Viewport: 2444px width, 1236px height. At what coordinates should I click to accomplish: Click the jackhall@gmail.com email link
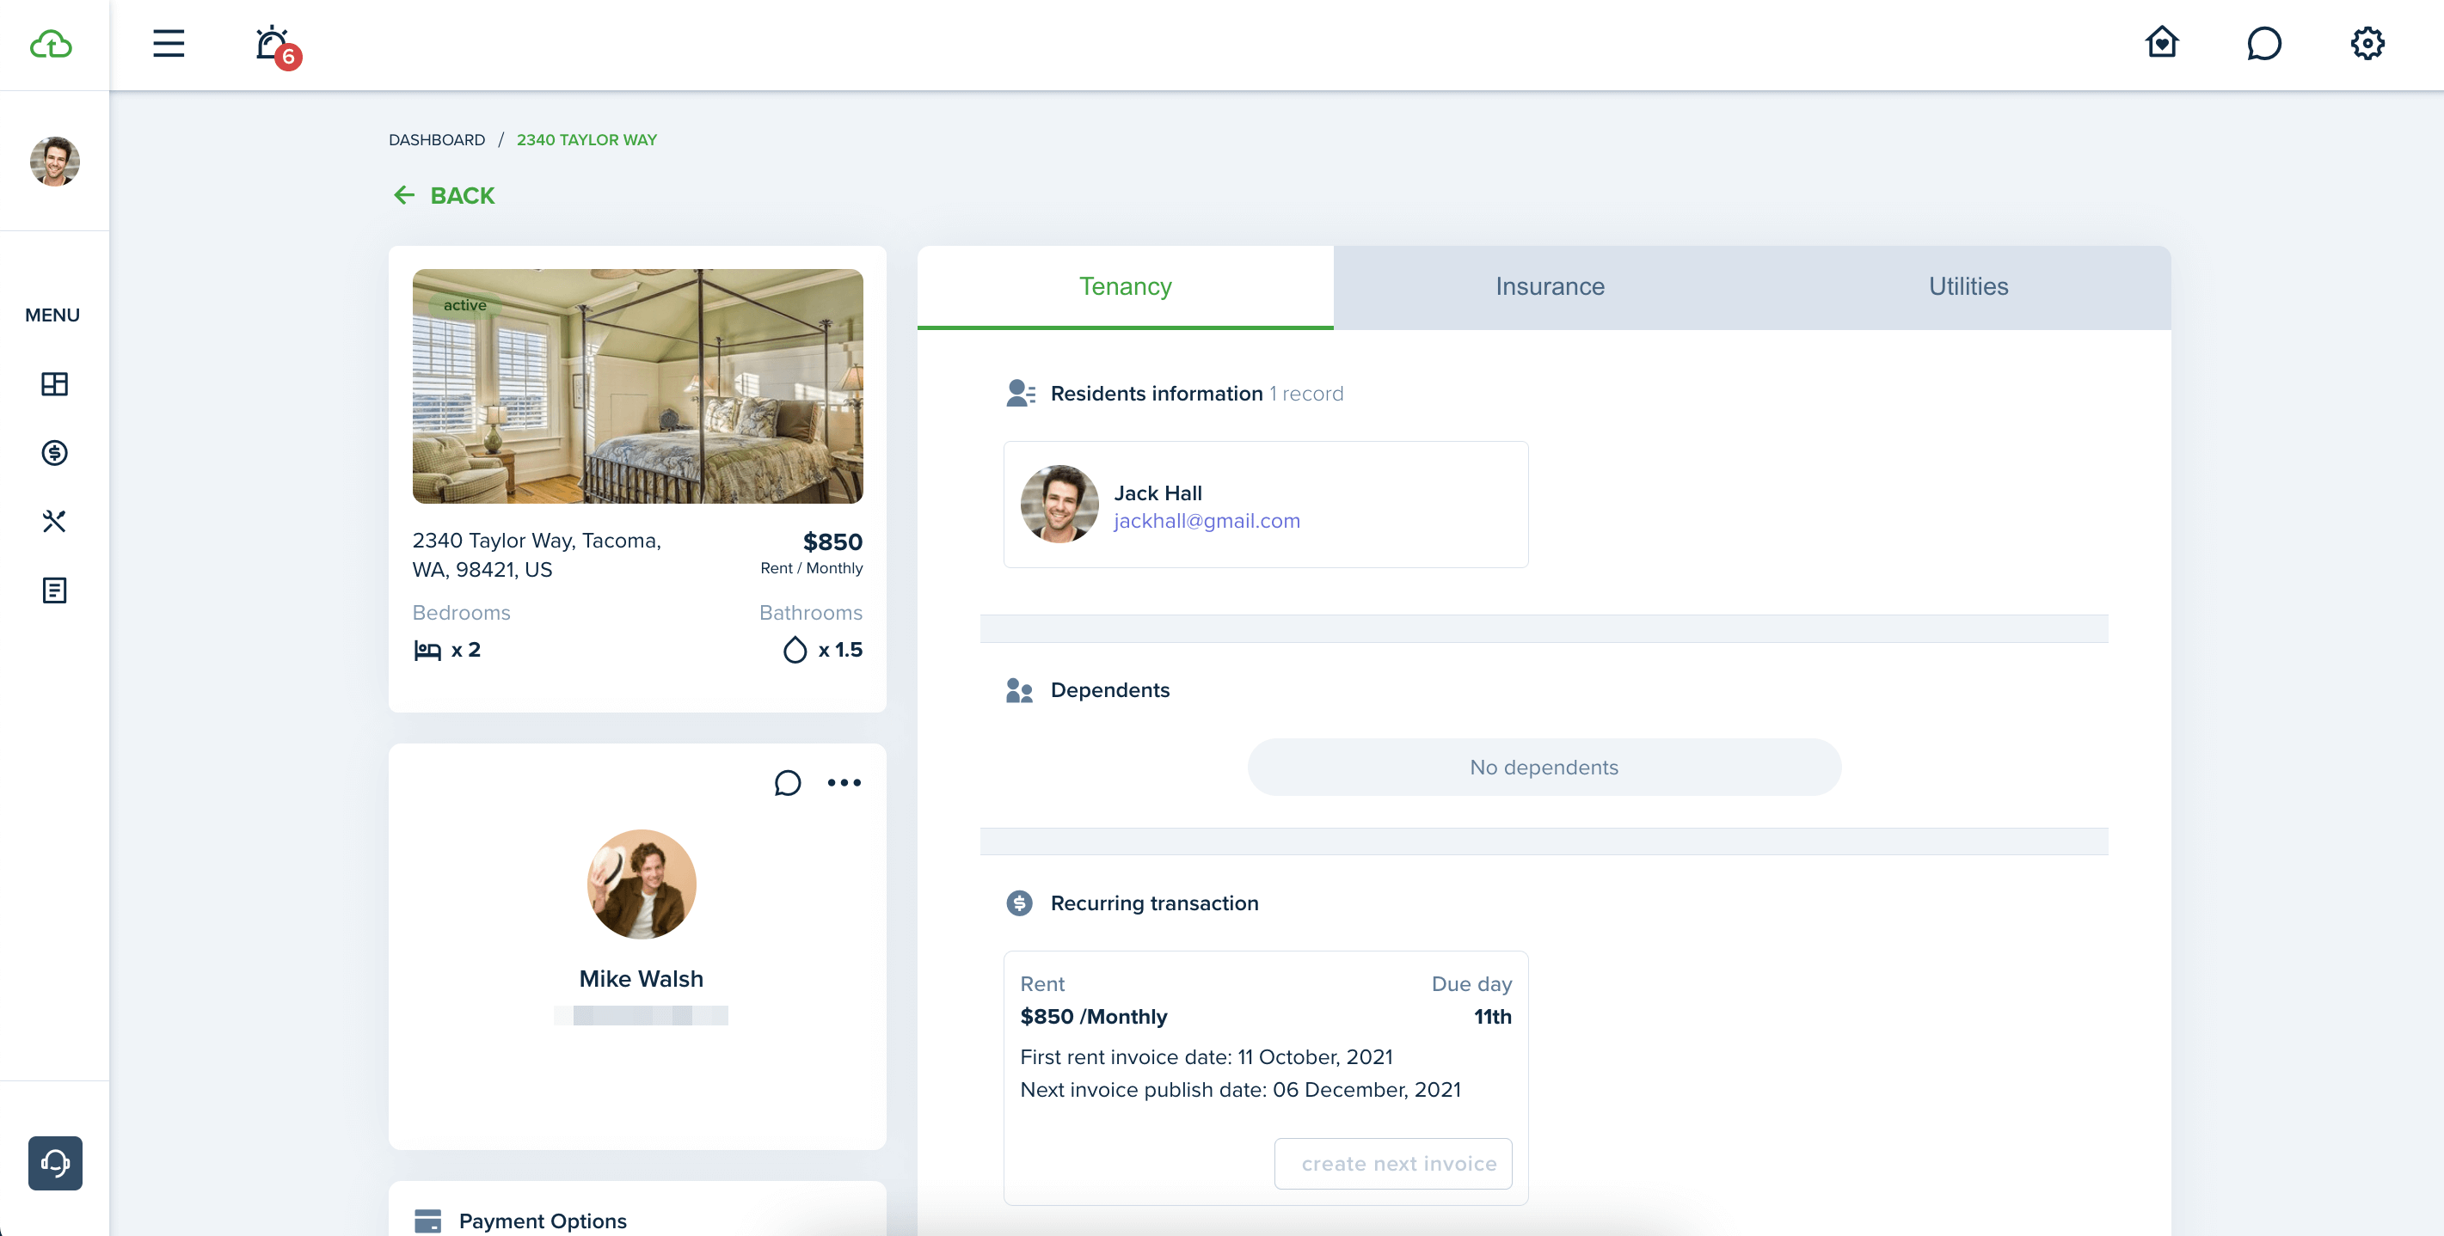1207,521
